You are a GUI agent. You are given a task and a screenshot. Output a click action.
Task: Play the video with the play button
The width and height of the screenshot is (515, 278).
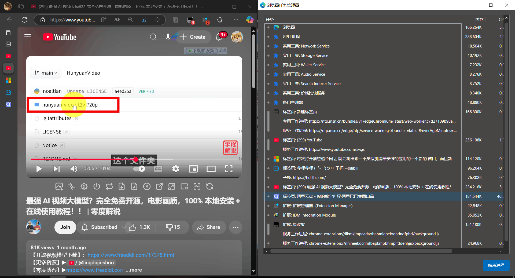[x=39, y=169]
